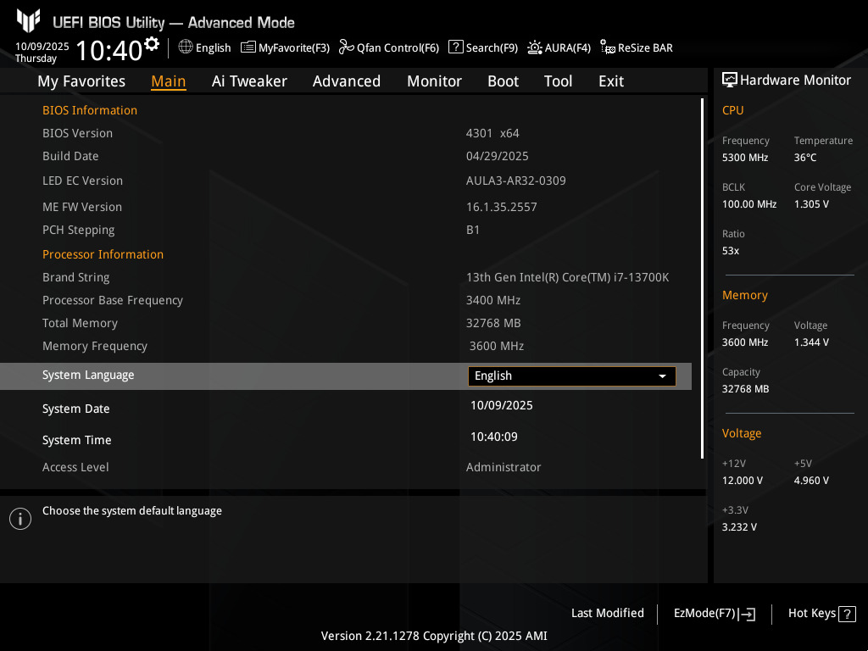
Task: Click the main panel vertical scrollbar
Action: (x=702, y=278)
